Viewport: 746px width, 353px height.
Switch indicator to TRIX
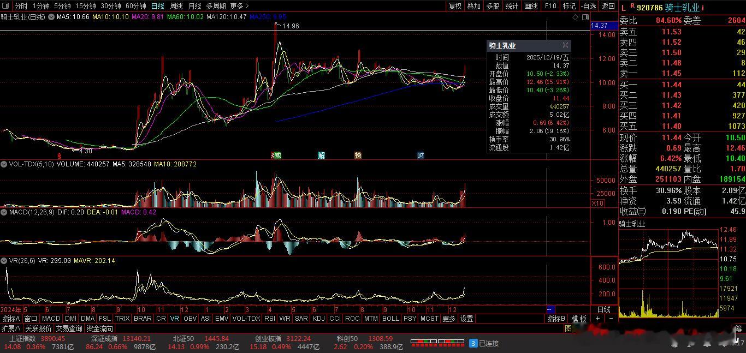tap(122, 319)
